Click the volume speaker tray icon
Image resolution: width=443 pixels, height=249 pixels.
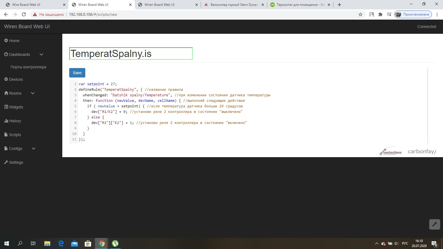pos(396,243)
